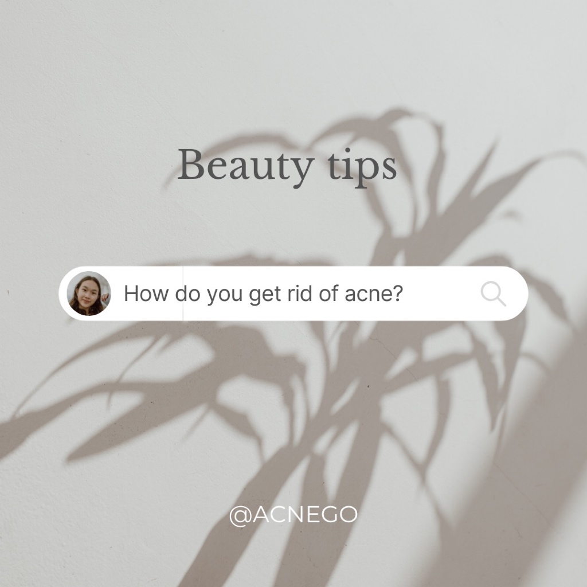The height and width of the screenshot is (587, 587).
Task: Open the @ACNEGO handle
Action: point(293,515)
